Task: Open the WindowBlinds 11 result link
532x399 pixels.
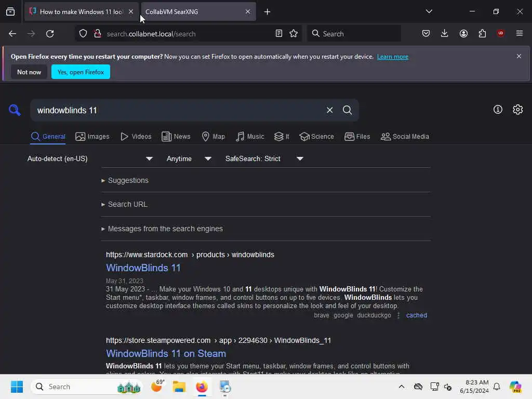Action: pos(143,268)
